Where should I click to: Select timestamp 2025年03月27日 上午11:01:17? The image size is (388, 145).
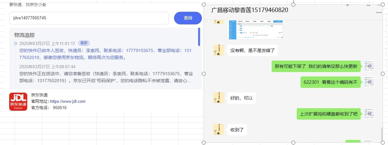click(47, 43)
